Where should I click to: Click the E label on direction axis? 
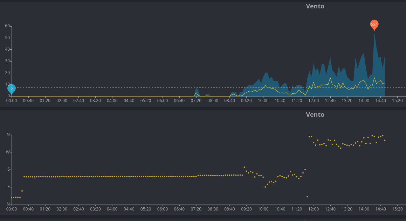pyautogui.click(x=8, y=187)
